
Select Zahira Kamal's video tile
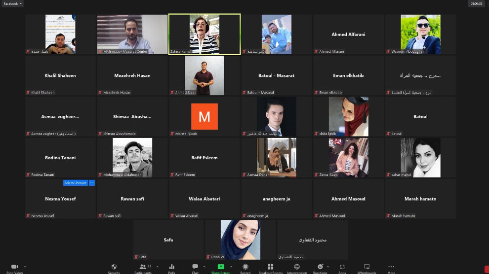[204, 34]
